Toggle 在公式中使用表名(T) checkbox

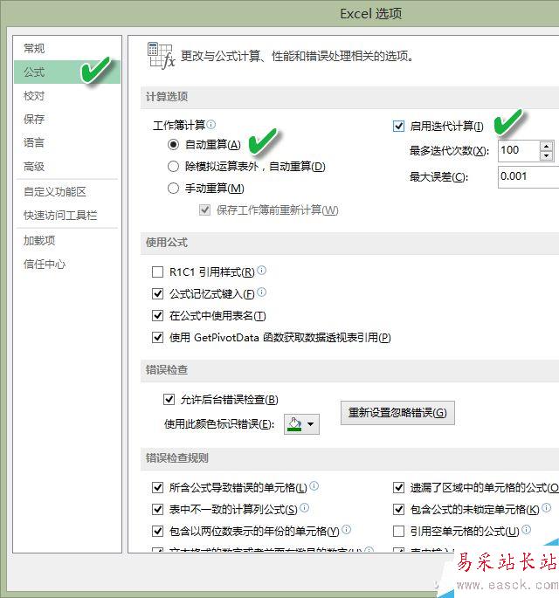157,315
